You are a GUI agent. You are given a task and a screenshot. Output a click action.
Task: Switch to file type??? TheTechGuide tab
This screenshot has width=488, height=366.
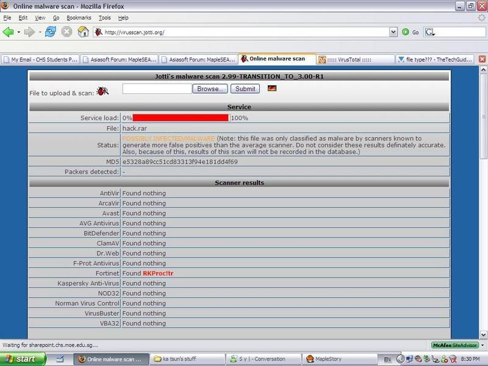[x=434, y=59]
